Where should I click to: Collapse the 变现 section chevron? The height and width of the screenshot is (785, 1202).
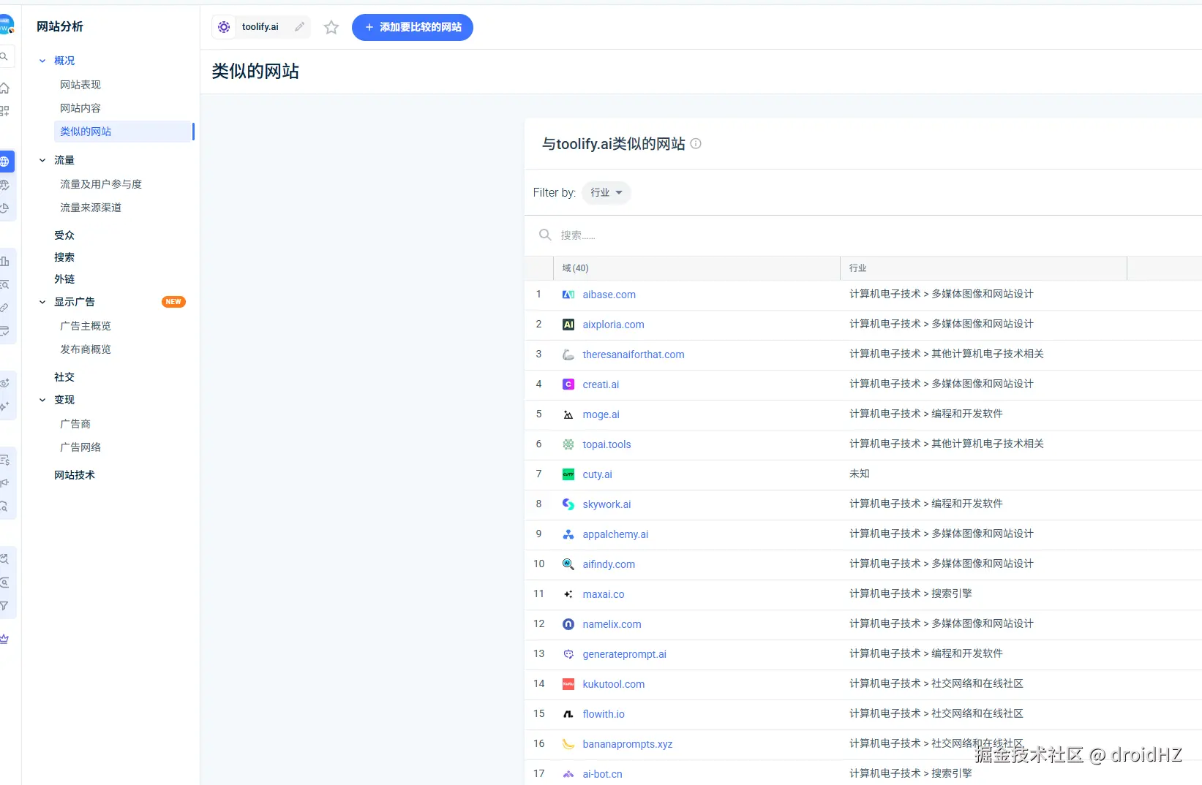click(42, 400)
